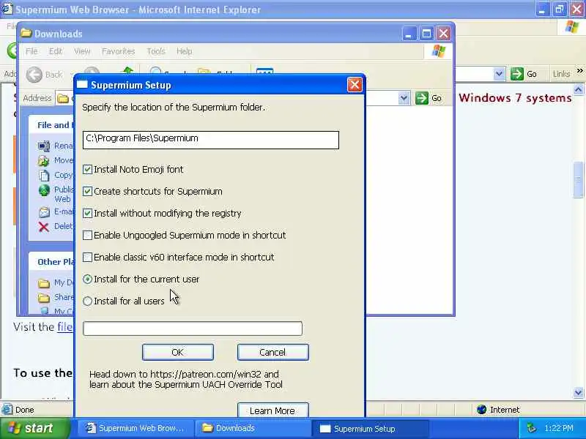
Task: Click the Done status page icon
Action: coord(7,410)
